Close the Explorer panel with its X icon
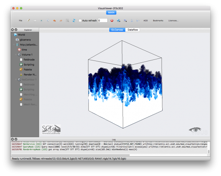 click(x=12, y=30)
